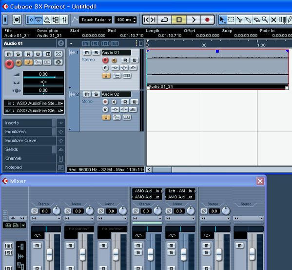Screen dimensions: 292x270
Task: Show automation subtrack for Audio 02
Action: pyautogui.click(x=70, y=129)
